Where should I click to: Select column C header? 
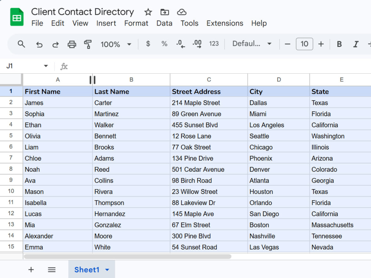point(209,80)
